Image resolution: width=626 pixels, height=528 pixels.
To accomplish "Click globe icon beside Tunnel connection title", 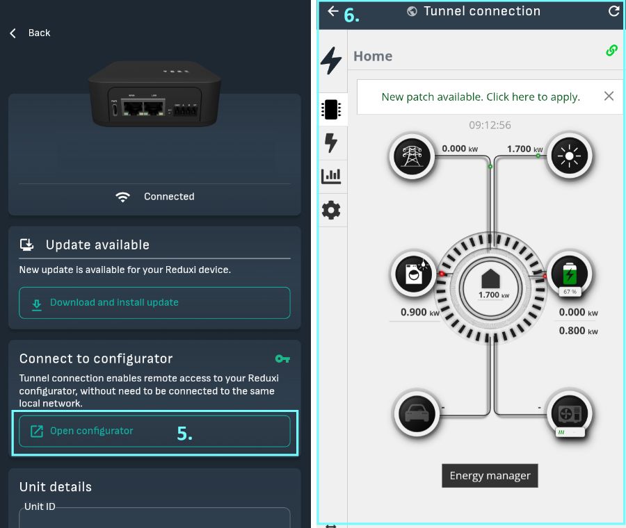I will tap(412, 12).
